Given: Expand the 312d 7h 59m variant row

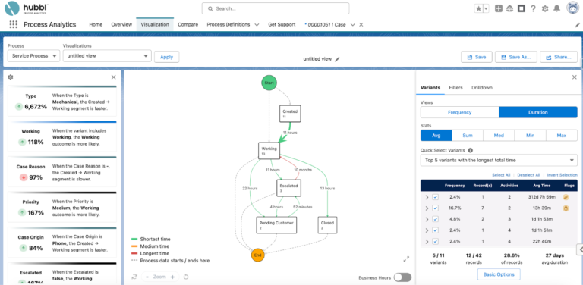Looking at the screenshot, I should (427, 197).
